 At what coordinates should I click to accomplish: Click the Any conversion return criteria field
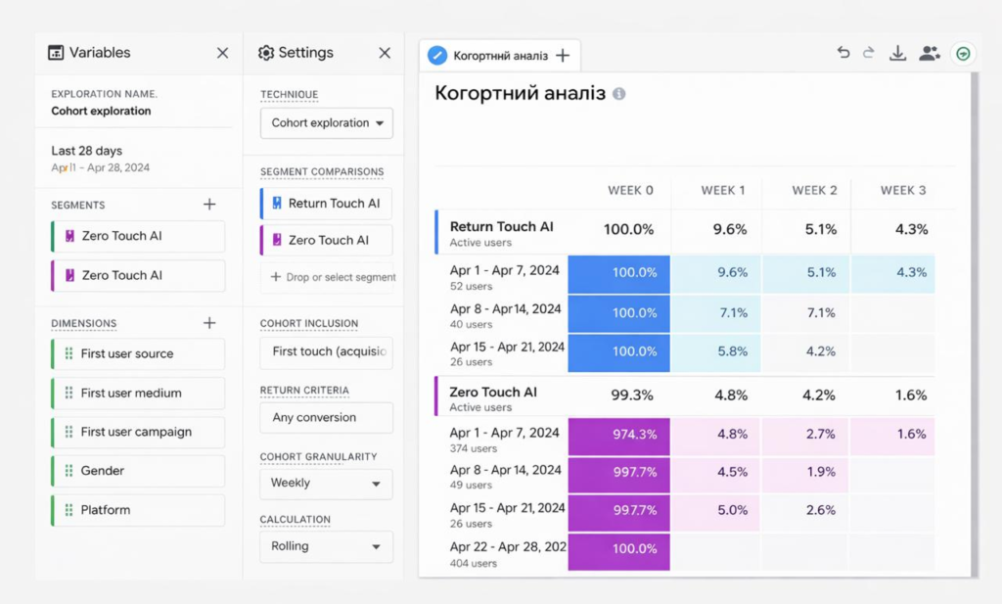coord(326,417)
